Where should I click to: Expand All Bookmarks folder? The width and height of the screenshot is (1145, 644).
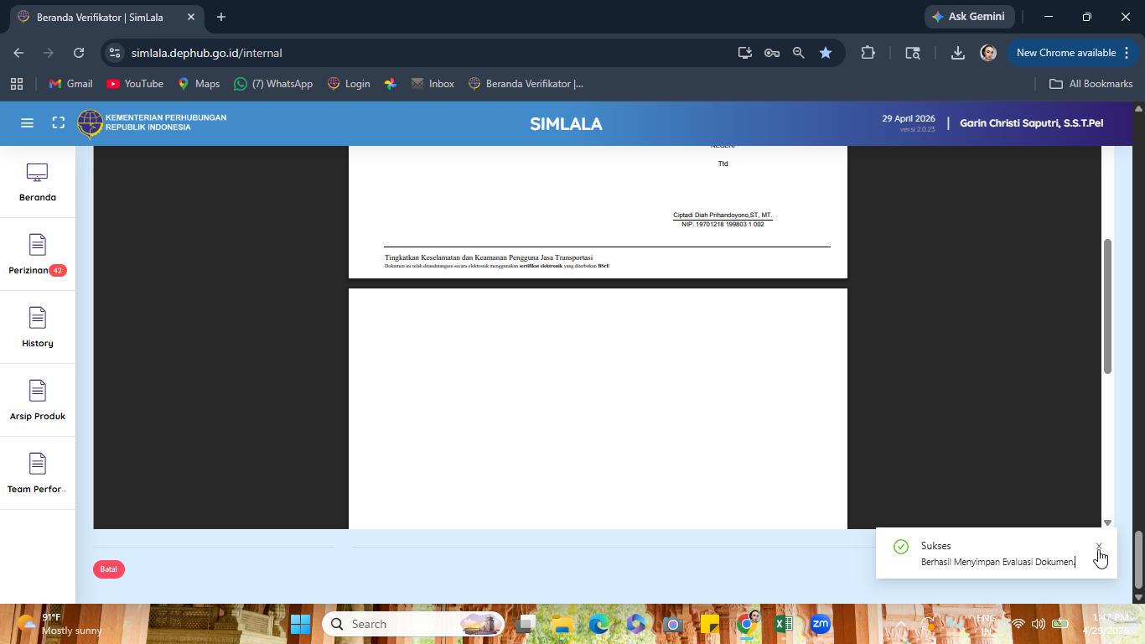click(1091, 84)
